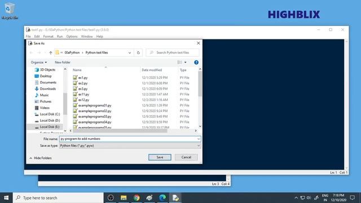Open the Windows Start menu
361x203 pixels.
click(x=6, y=198)
